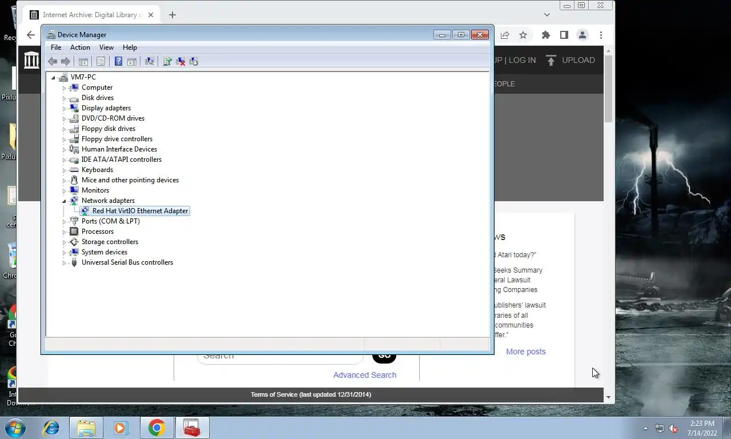Expand the DVD/CD-ROM drives node
The image size is (731, 439).
[64, 119]
